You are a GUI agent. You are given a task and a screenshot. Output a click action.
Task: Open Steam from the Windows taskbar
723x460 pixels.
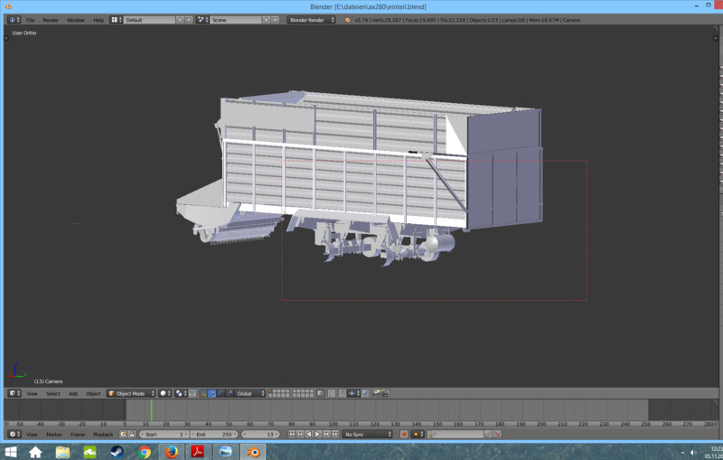coord(117,451)
